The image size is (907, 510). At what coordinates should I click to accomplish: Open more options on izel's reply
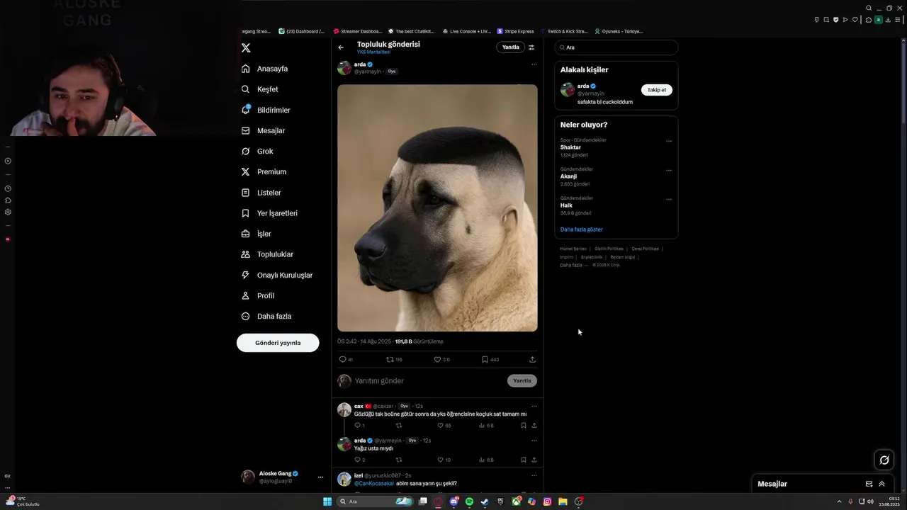point(534,475)
